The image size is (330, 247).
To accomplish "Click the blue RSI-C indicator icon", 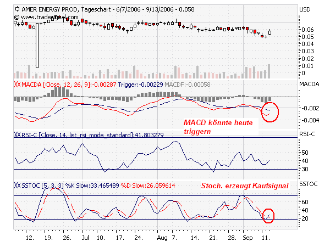I will pyautogui.click(x=17, y=134).
